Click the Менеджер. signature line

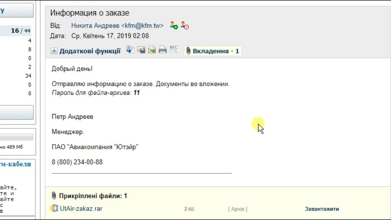[68, 132]
